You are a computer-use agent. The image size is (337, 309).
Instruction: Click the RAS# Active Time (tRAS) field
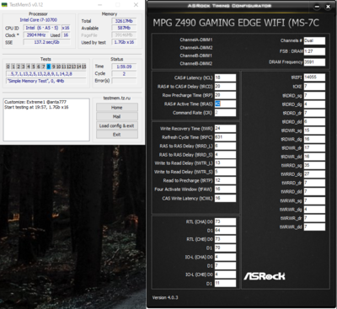[x=225, y=104]
